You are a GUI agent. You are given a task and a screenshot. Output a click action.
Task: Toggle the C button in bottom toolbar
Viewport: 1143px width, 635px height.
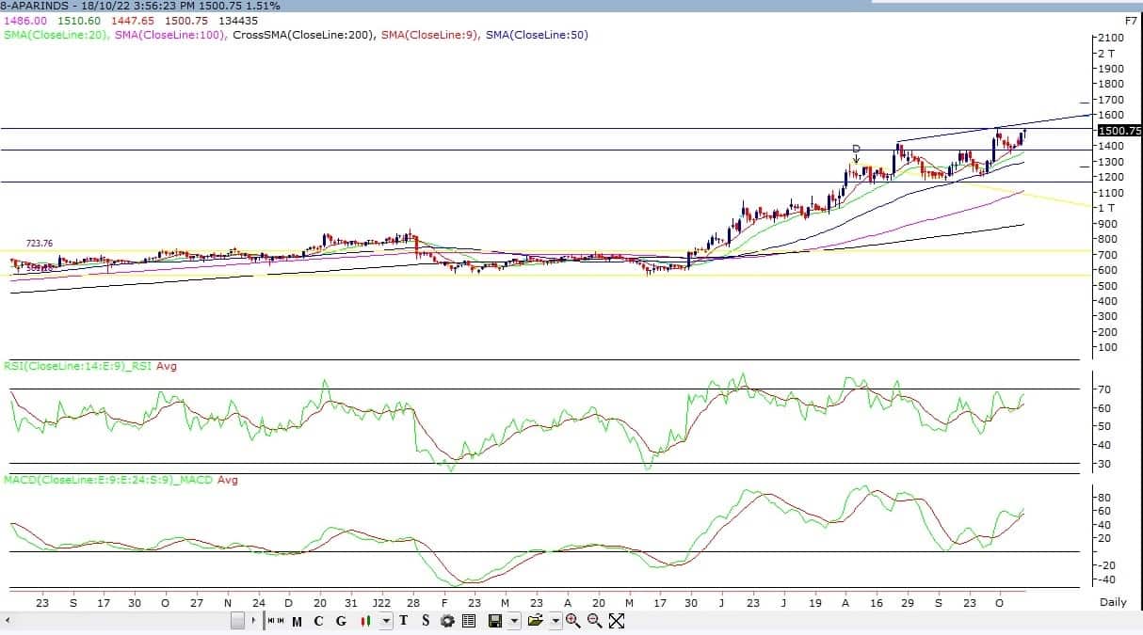(x=319, y=621)
